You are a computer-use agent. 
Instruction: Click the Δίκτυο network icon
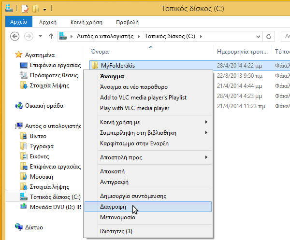point(18,227)
